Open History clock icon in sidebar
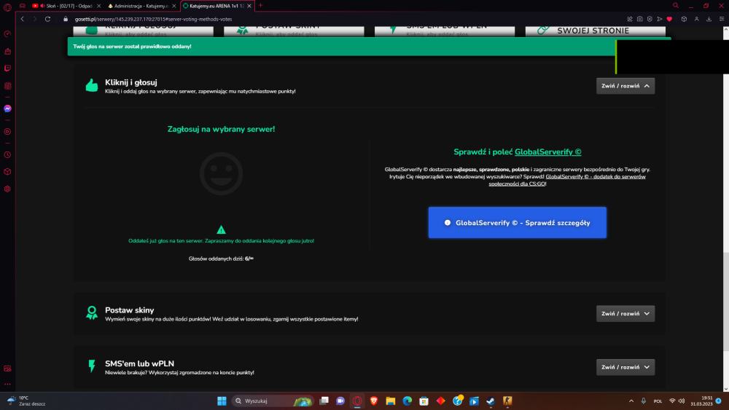Screen dimensions: 729x410 7,154
